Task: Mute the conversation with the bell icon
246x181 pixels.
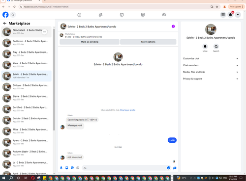Action: 205,47
